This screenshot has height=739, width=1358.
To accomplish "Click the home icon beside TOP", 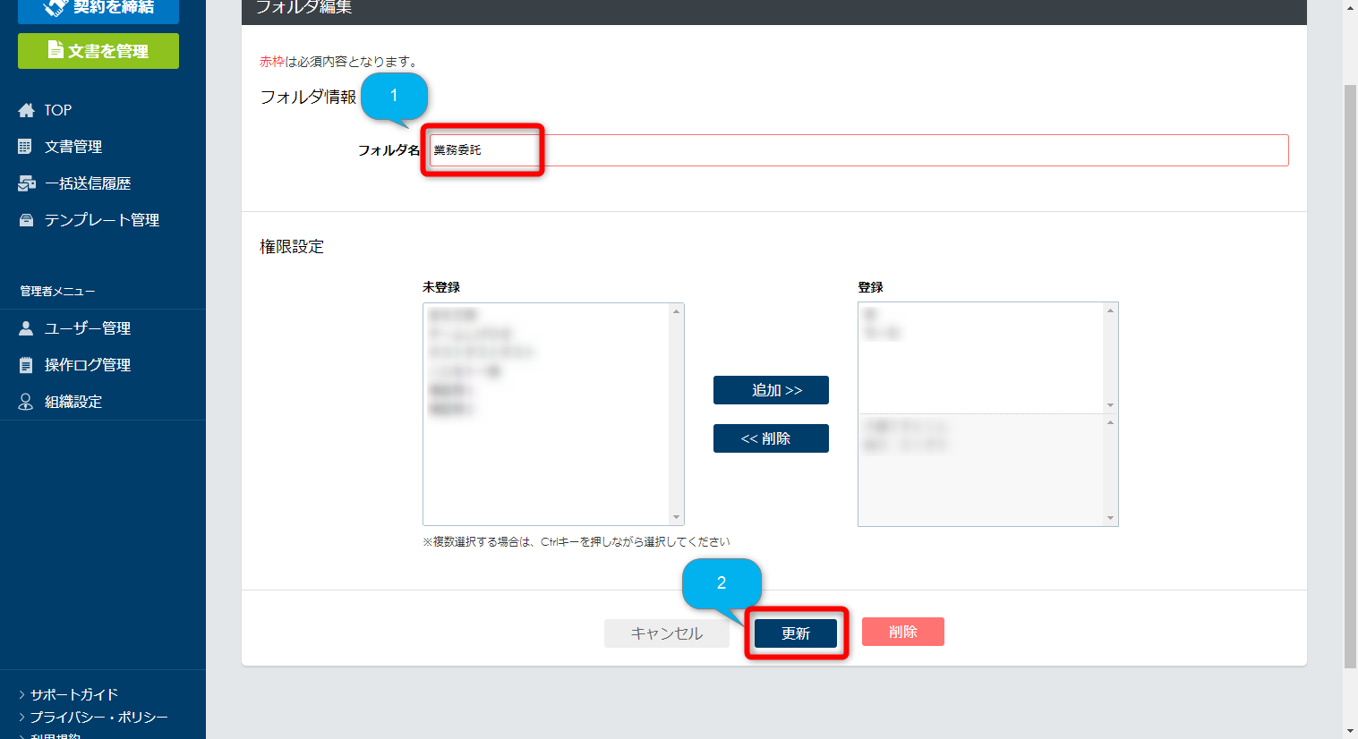I will (x=26, y=110).
